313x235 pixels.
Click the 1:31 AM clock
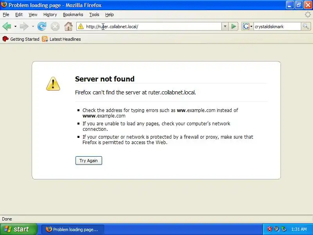coord(299,229)
